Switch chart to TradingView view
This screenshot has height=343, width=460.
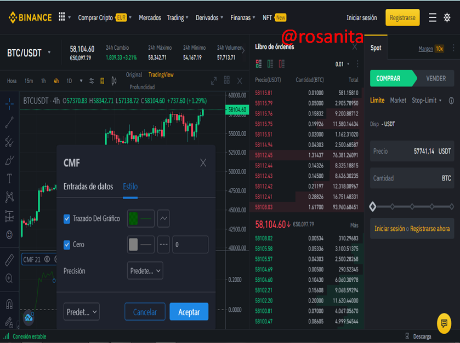(x=161, y=74)
